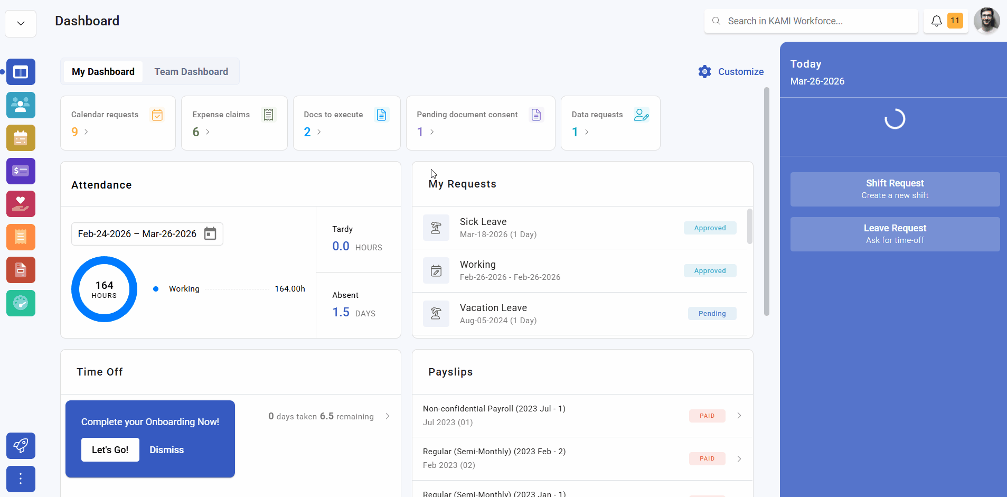This screenshot has width=1007, height=497.
Task: Click the Let's Go! onboarding button
Action: [x=110, y=450]
